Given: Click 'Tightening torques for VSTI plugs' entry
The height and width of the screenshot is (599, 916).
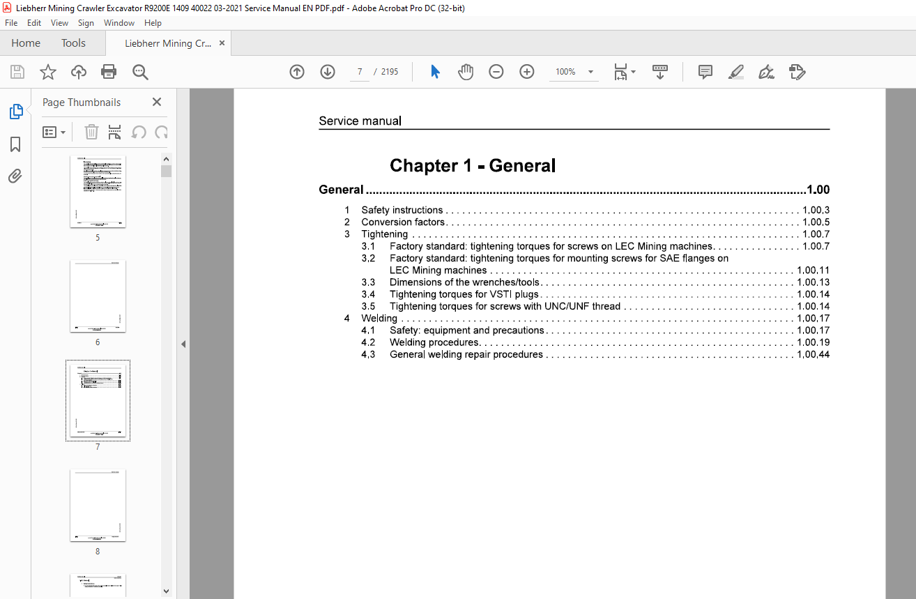Looking at the screenshot, I should point(464,294).
